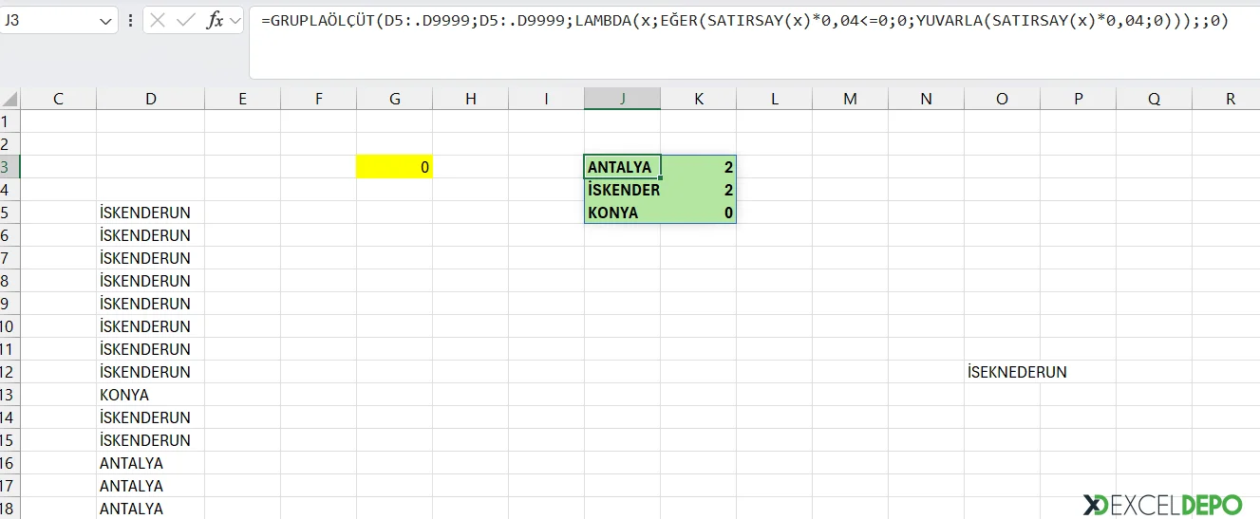Select the yellow highlighted cell G3
The image size is (1260, 519).
pyautogui.click(x=394, y=167)
